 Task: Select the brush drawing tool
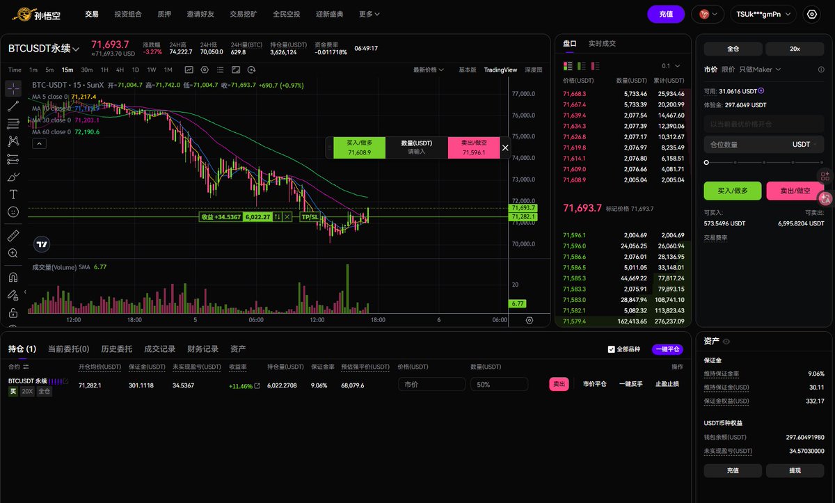click(13, 177)
